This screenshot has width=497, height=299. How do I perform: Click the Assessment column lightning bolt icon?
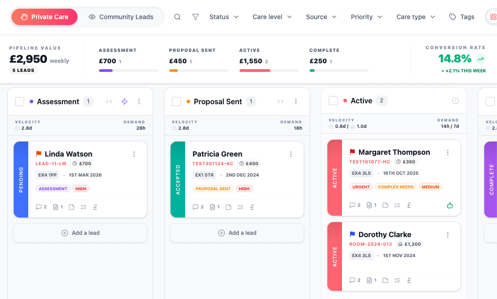click(x=124, y=101)
